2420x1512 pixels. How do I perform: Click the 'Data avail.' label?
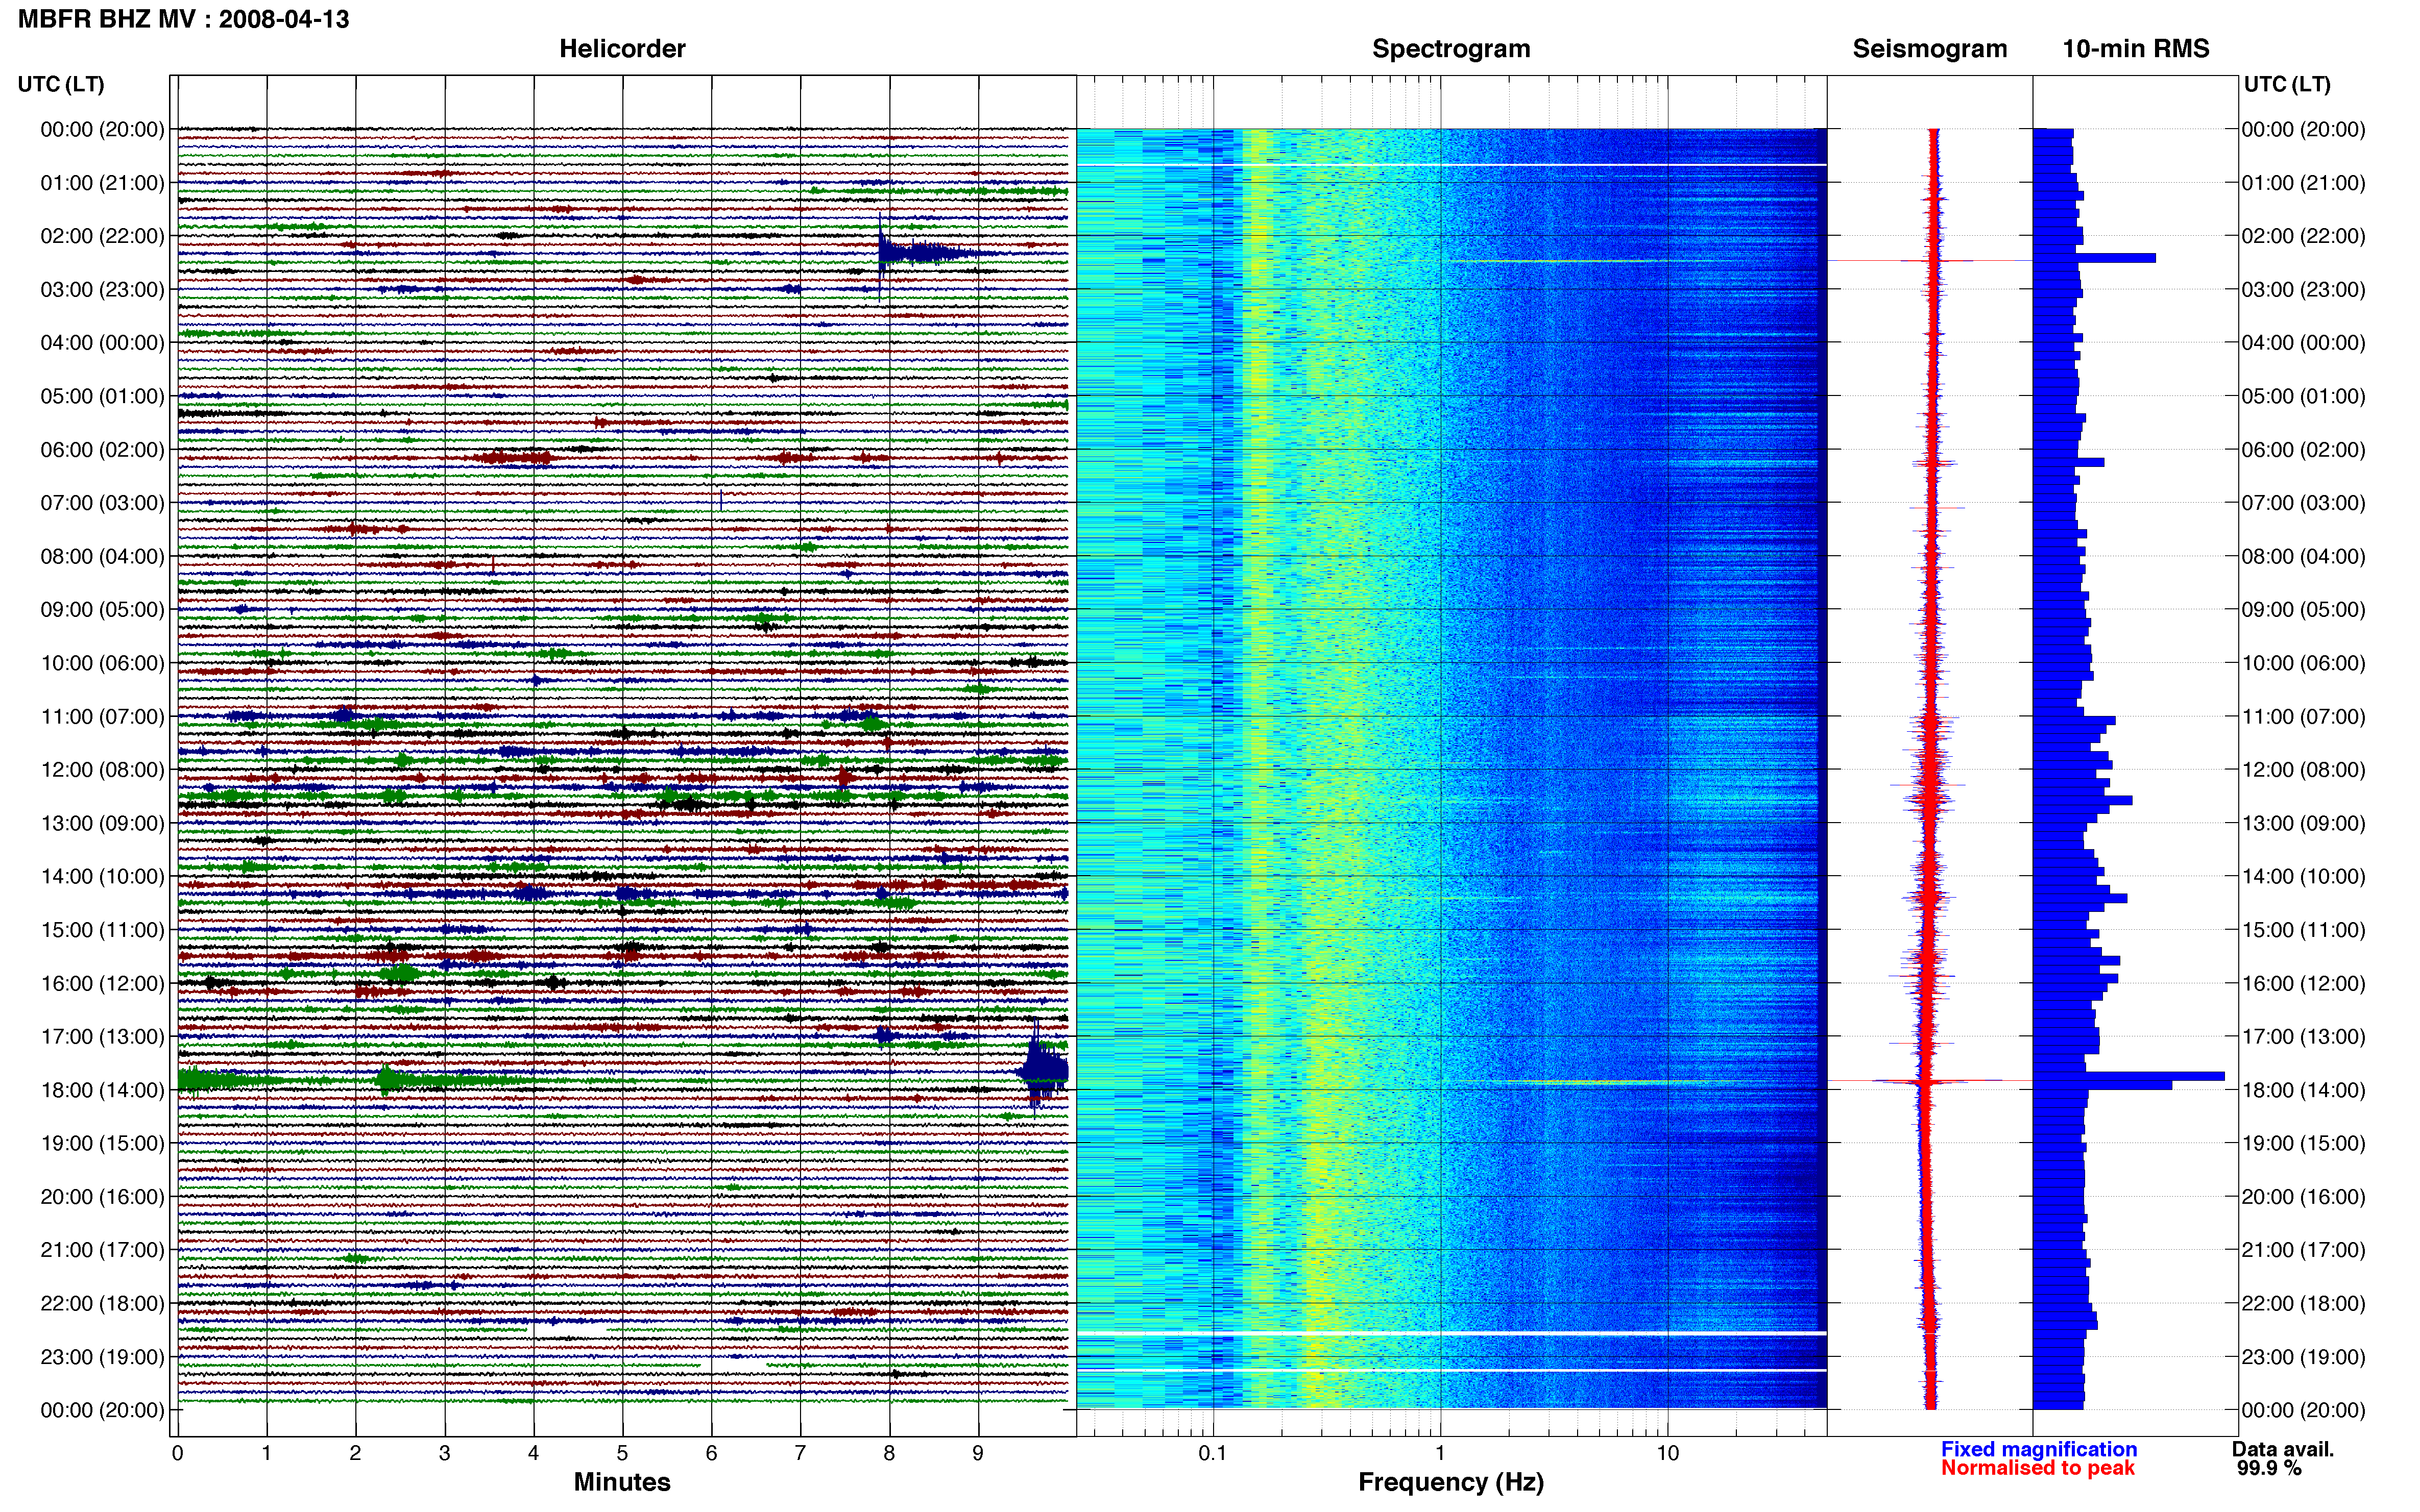(x=2282, y=1449)
